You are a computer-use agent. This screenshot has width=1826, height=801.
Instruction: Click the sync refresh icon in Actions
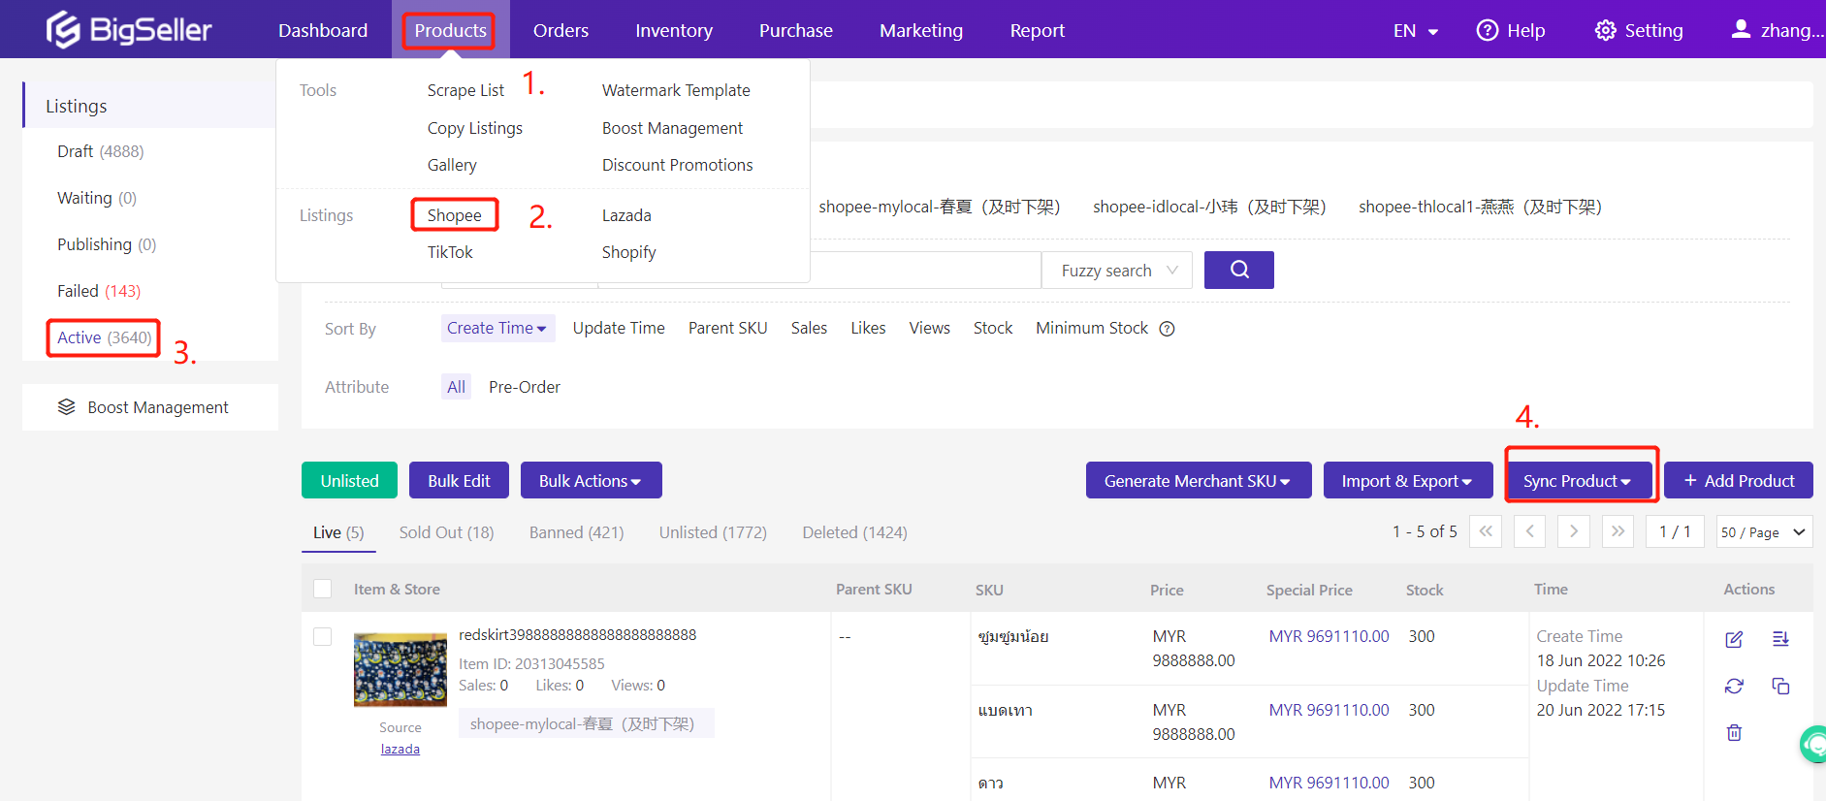click(1734, 687)
